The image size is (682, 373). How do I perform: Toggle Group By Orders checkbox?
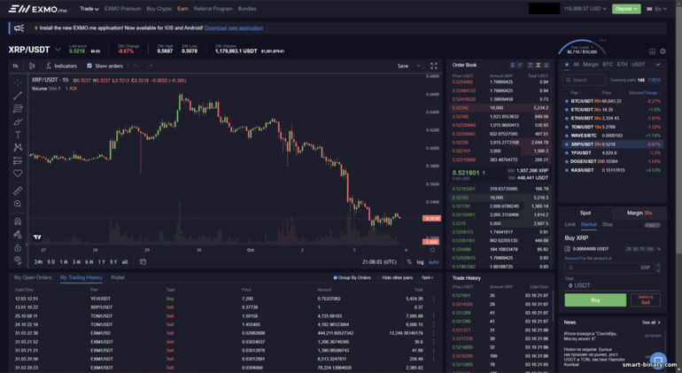coord(335,277)
